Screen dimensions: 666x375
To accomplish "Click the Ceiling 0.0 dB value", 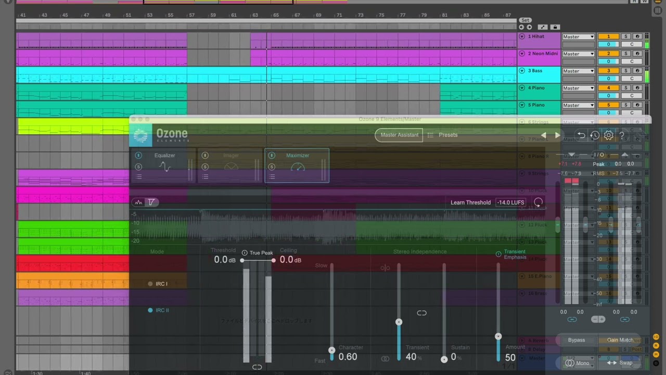I will (290, 259).
